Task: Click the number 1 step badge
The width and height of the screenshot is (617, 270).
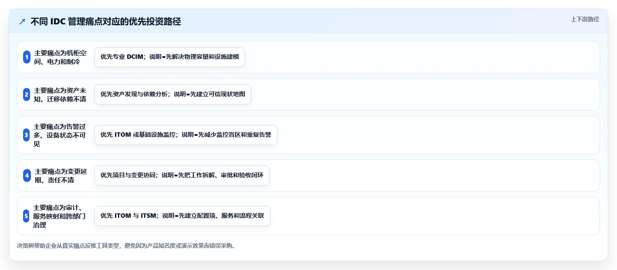Action: click(27, 57)
